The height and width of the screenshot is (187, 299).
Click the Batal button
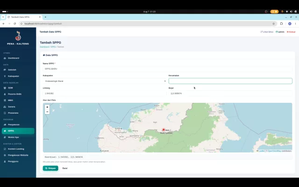pyautogui.click(x=65, y=168)
